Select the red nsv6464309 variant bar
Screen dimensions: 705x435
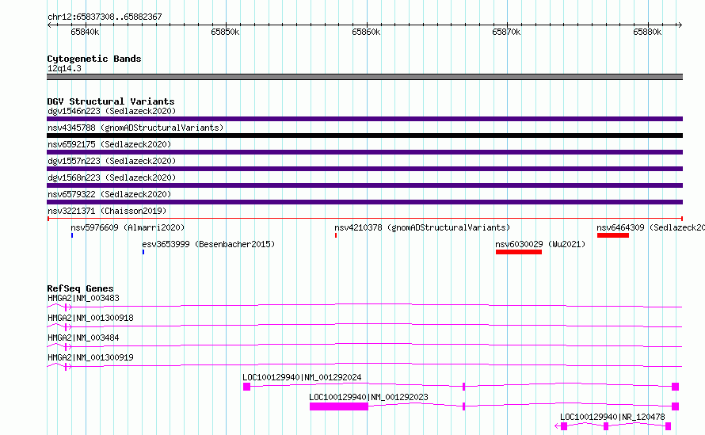613,235
